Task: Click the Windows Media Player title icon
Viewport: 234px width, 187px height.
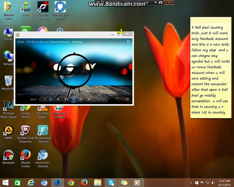Action: click(17, 35)
